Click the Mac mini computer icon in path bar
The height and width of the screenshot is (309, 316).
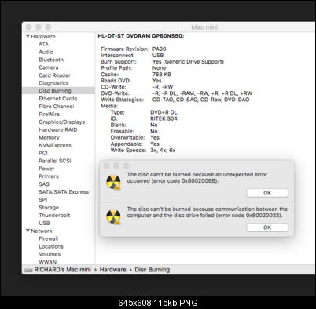click(28, 270)
